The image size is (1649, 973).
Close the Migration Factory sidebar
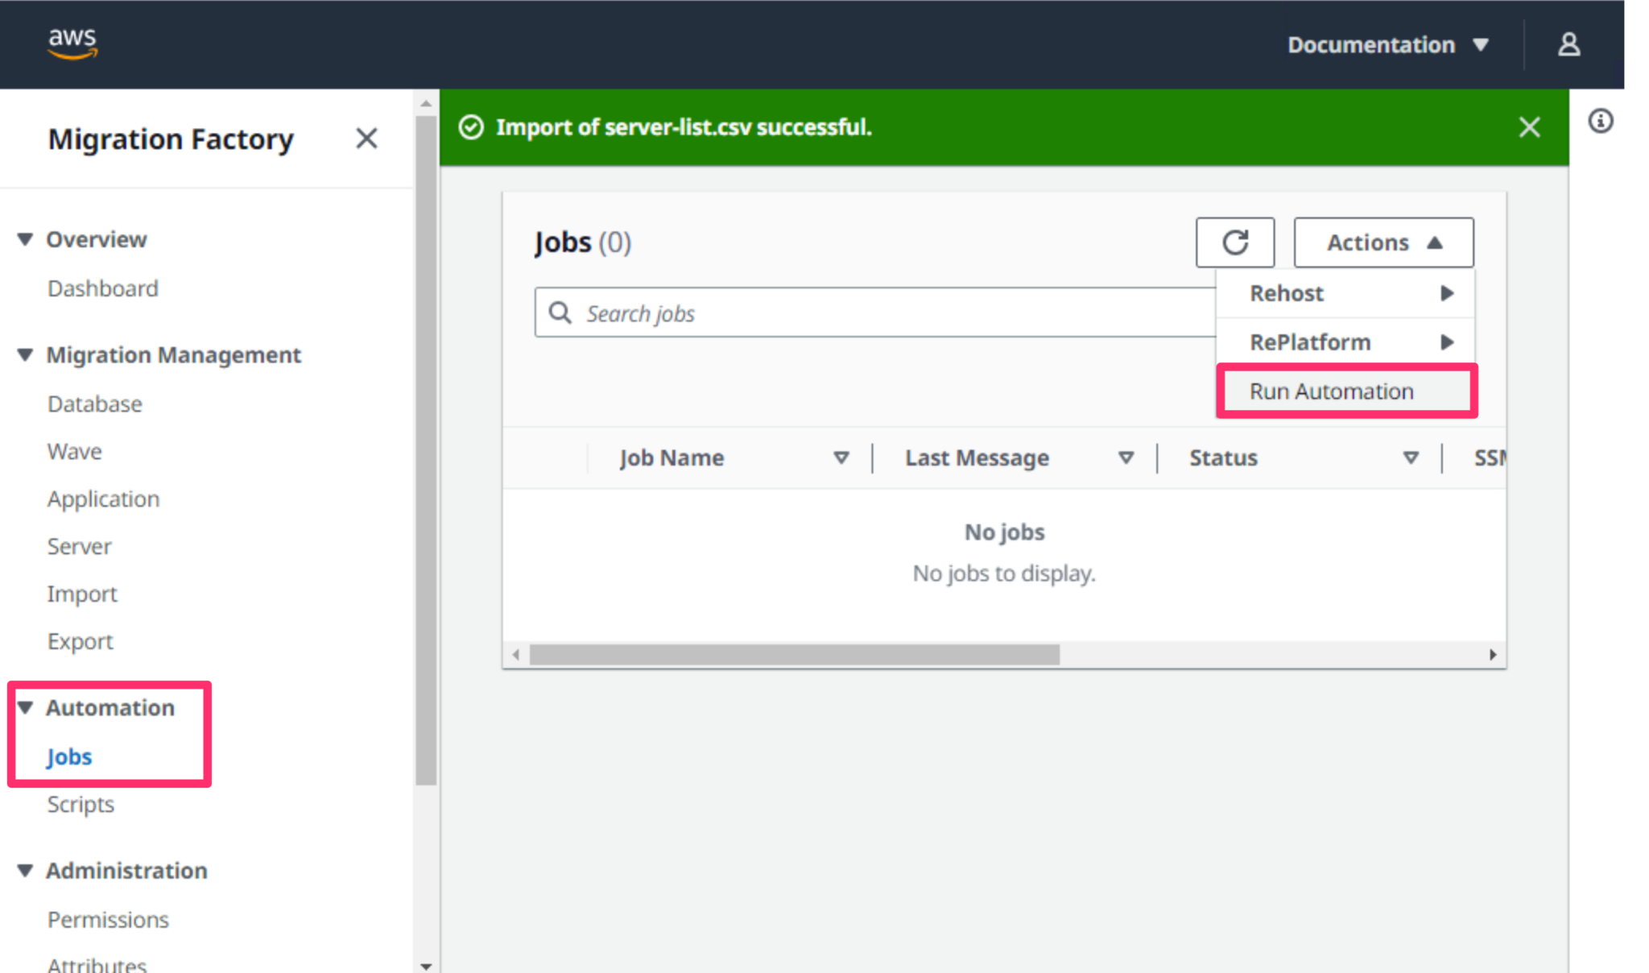click(366, 139)
